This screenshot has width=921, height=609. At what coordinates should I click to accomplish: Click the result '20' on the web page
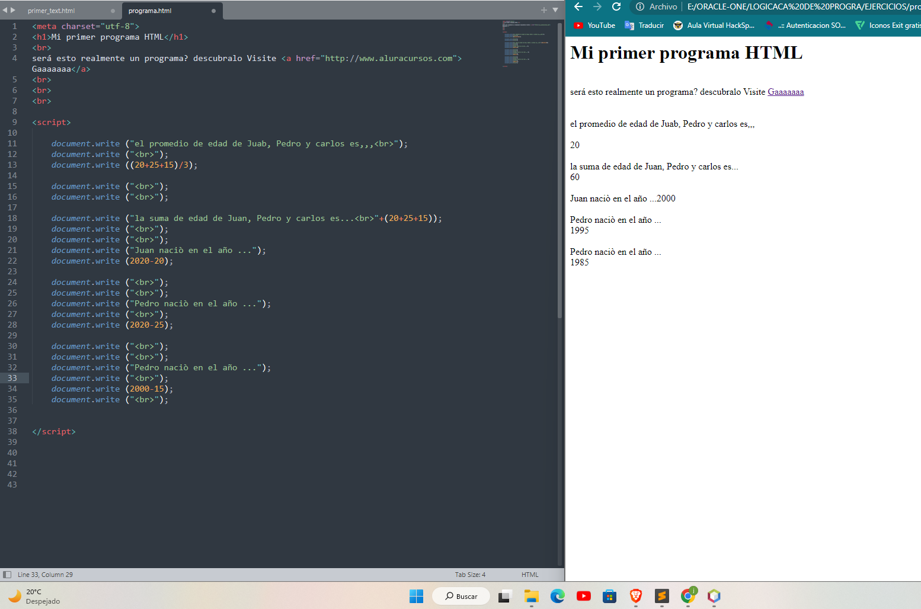575,145
